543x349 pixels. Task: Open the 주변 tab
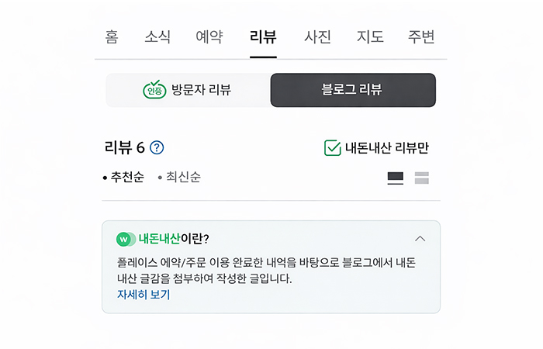click(x=421, y=36)
